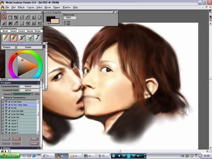Viewport: 212px width, 159px height.
Task: Click the Windows Start button
Action: click(10, 156)
